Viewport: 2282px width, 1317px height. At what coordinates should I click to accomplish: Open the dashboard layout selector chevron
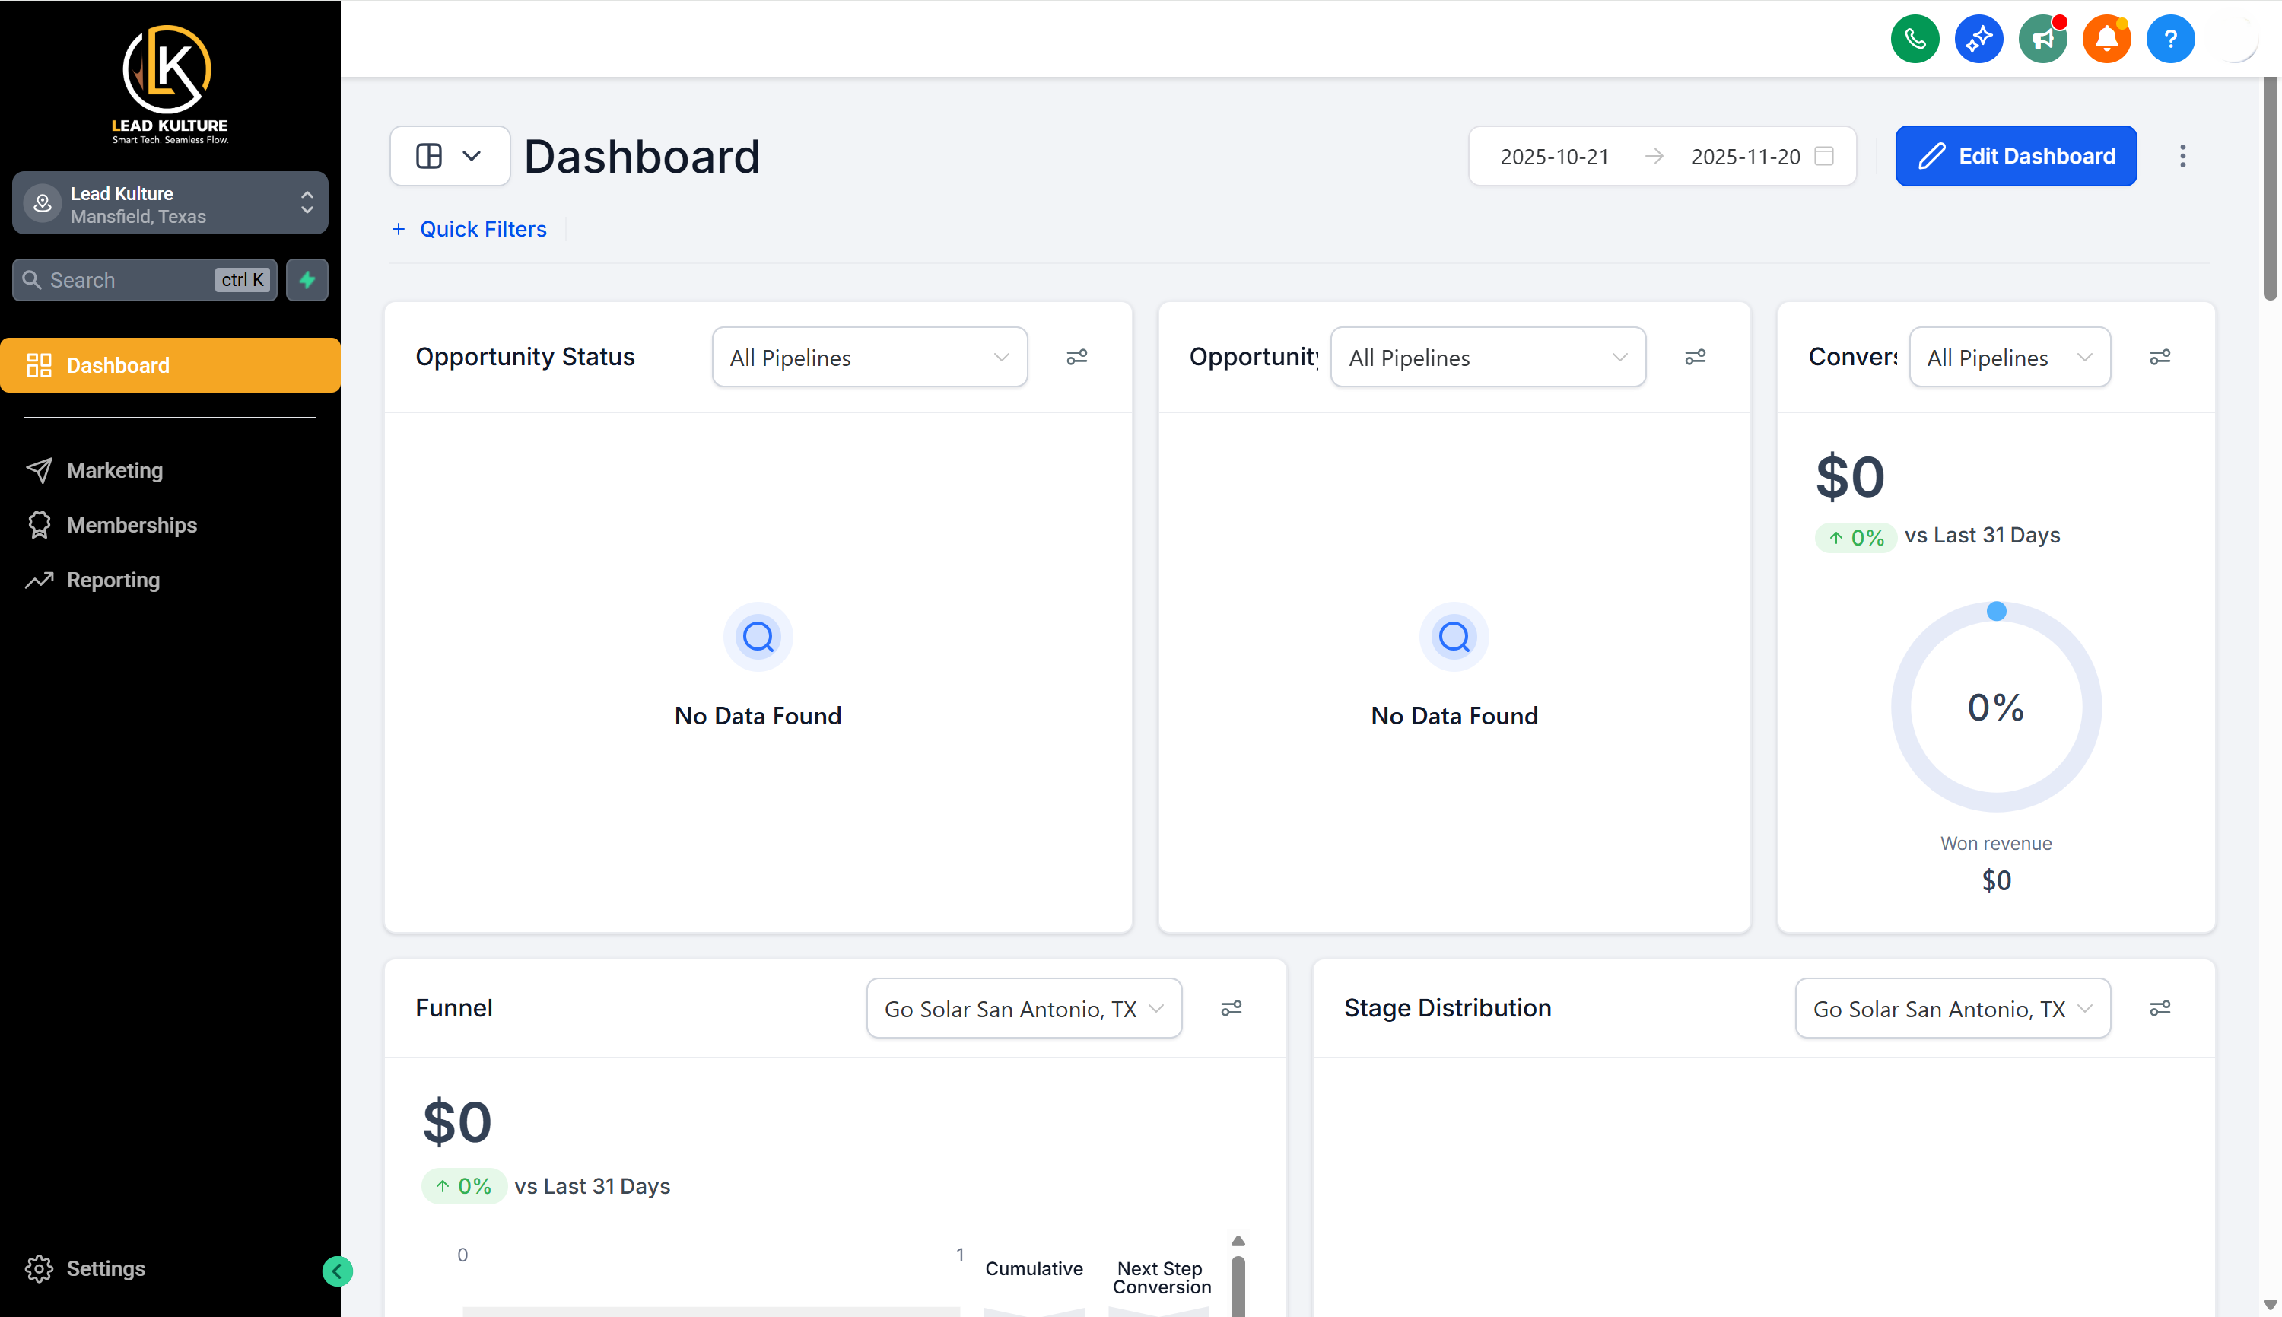click(471, 155)
